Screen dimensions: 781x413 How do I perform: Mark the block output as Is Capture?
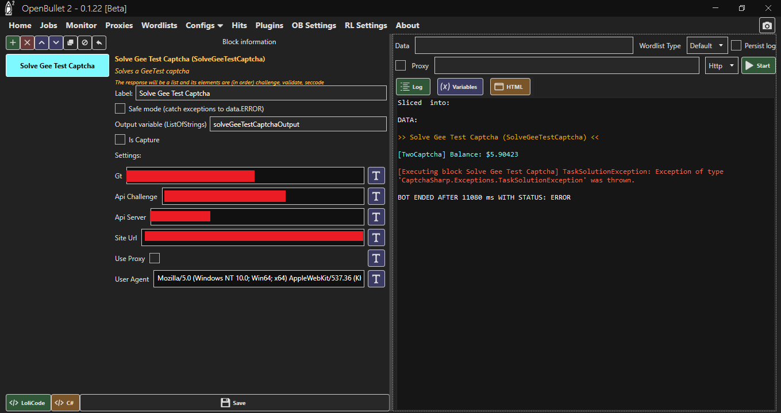coord(120,139)
